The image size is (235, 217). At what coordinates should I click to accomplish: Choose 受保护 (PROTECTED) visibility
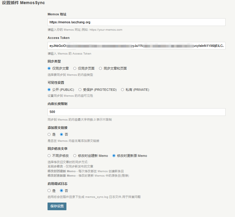tap(80, 90)
